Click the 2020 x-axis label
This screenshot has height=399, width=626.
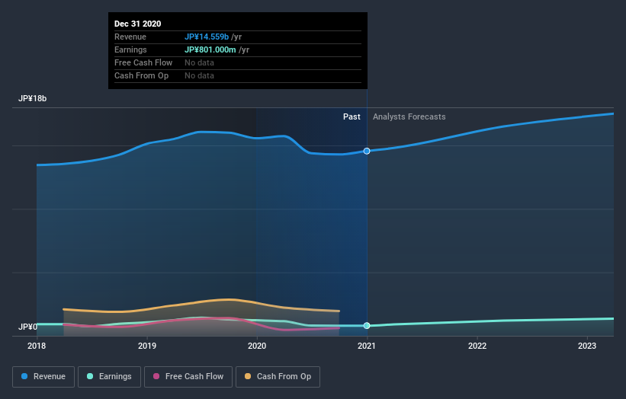(257, 346)
